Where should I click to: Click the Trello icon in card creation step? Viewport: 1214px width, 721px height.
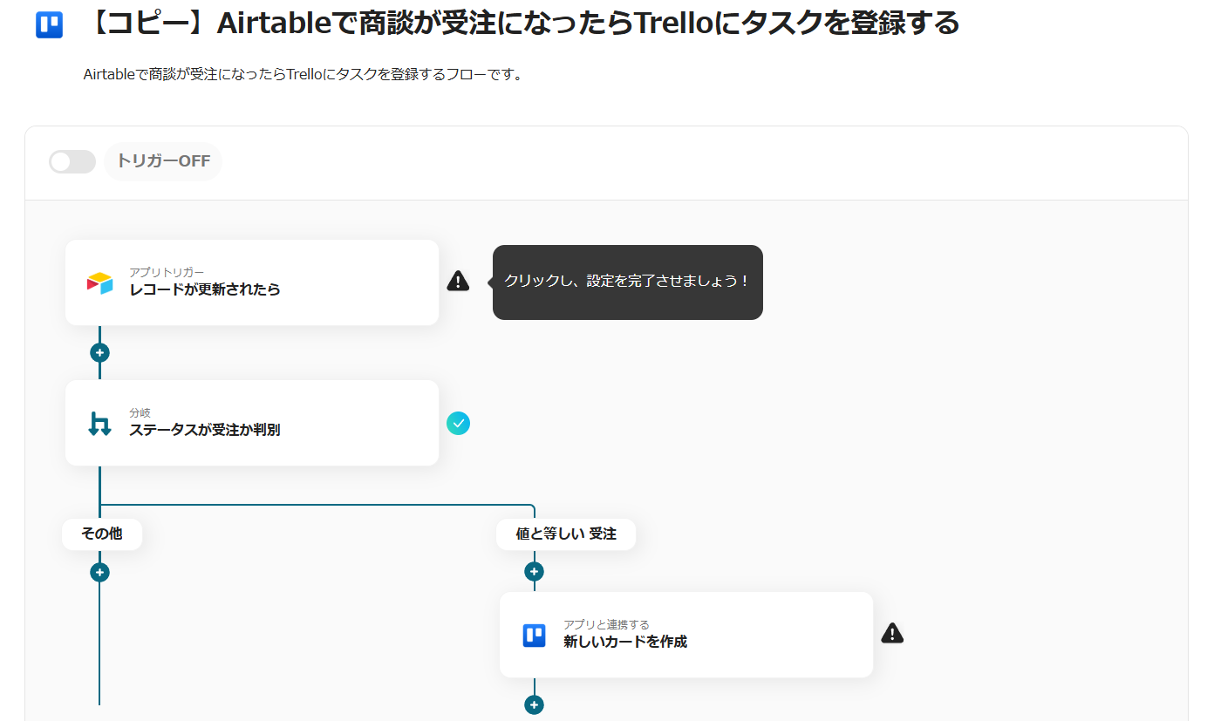[x=534, y=635]
